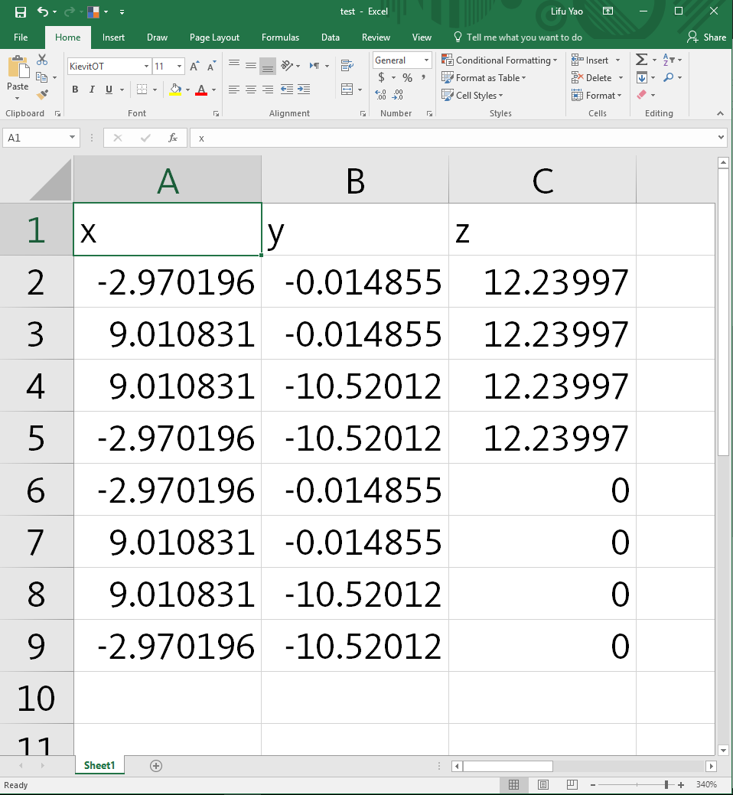Image resolution: width=733 pixels, height=795 pixels.
Task: Toggle Middle Align in Alignment group
Action: point(251,65)
